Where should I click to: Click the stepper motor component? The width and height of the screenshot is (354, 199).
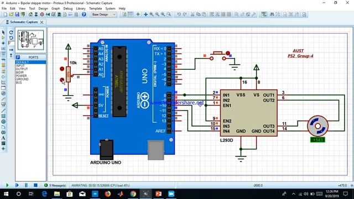pos(317,126)
